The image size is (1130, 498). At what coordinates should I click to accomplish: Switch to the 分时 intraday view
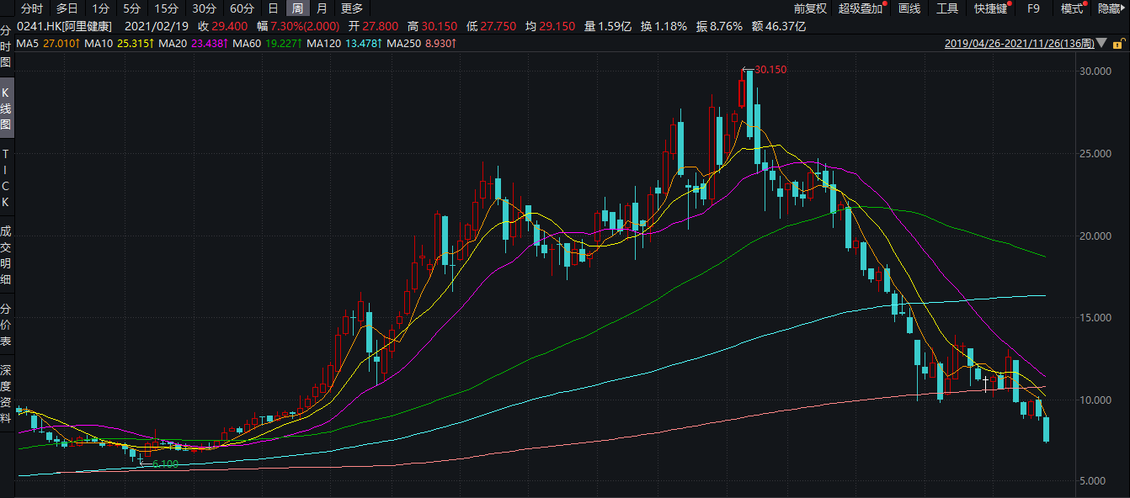click(31, 8)
